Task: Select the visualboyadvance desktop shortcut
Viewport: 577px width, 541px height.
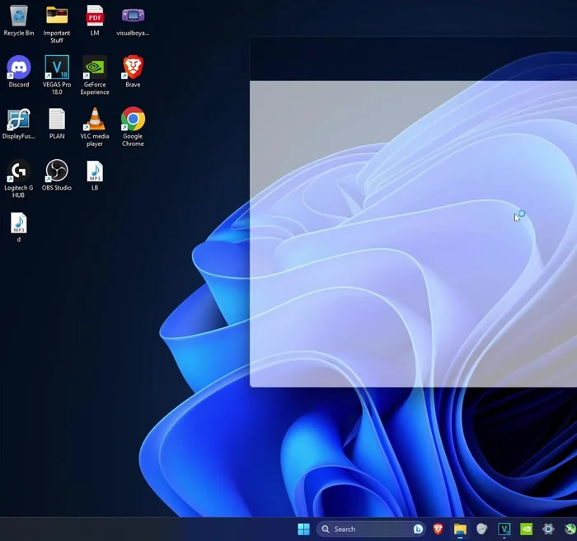Action: pos(133,16)
